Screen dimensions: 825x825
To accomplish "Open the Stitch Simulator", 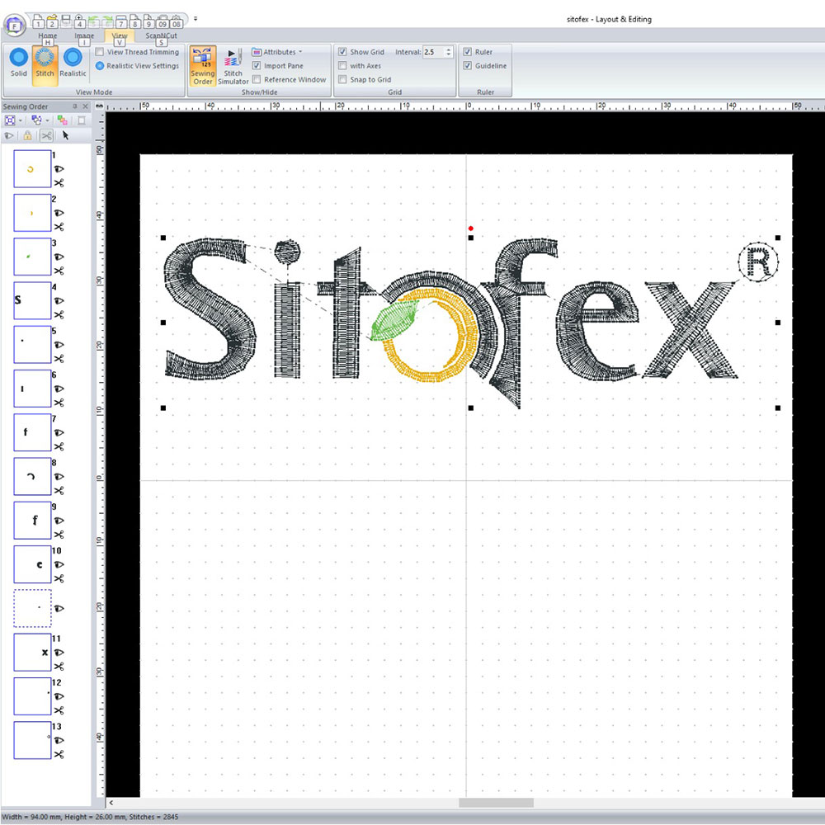I will 233,66.
